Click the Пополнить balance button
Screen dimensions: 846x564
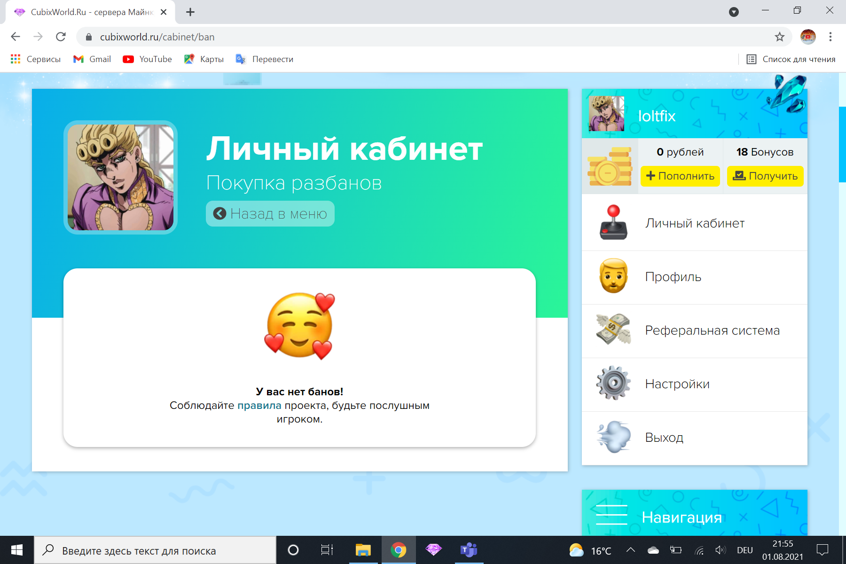(680, 176)
